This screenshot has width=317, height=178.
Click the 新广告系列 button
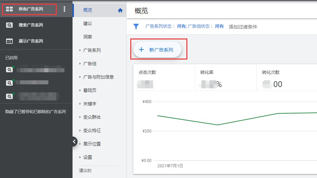coord(157,50)
